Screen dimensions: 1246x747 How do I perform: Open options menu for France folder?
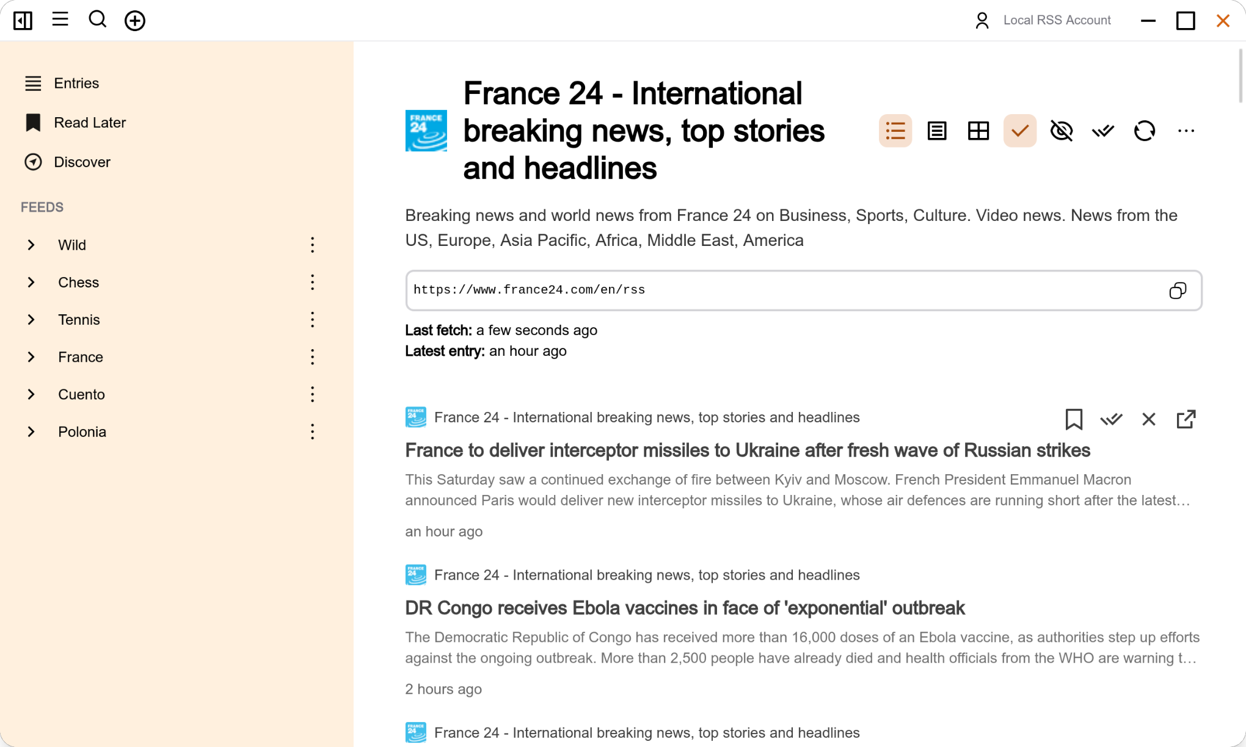312,357
